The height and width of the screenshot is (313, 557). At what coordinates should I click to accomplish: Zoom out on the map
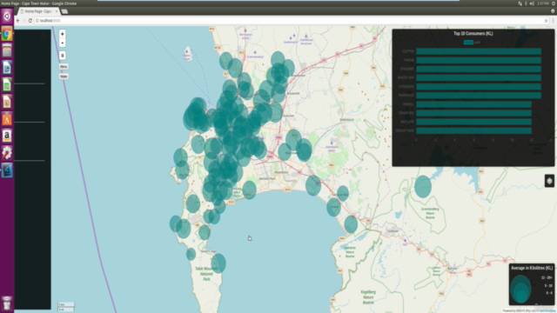coord(63,43)
